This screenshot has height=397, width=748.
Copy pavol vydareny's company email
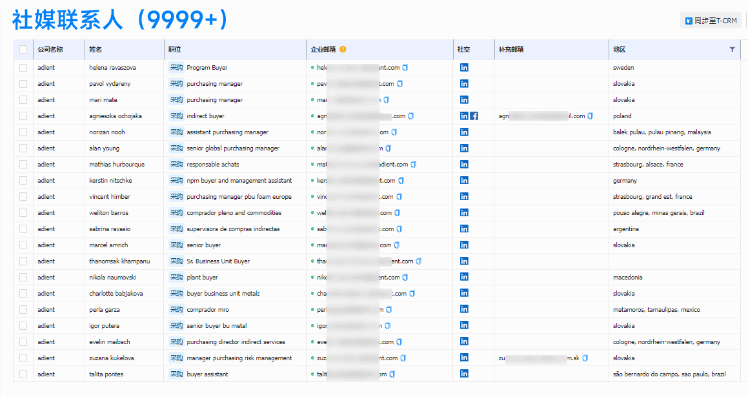[x=400, y=84]
